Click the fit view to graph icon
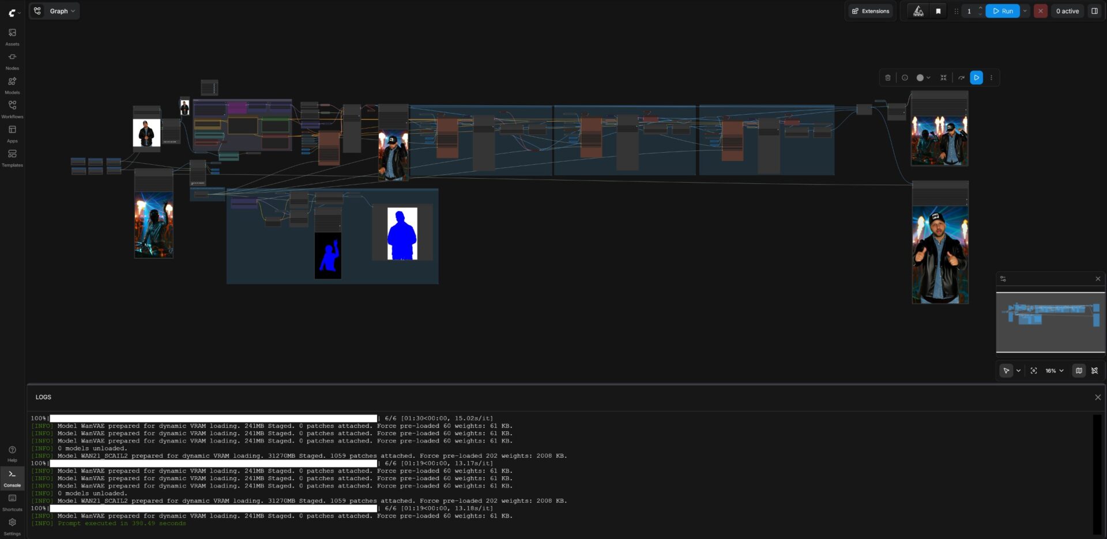Viewport: 1107px width, 539px height. point(1034,371)
